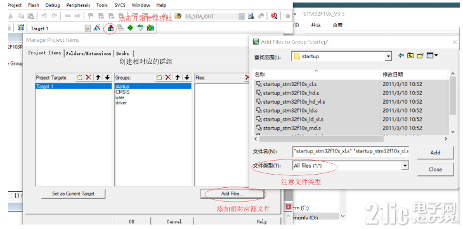Move target up arrow in Project Targets

click(x=98, y=77)
